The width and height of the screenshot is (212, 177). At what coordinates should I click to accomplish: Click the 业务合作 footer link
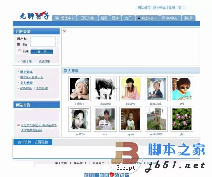click(99, 163)
